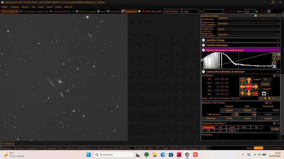Click the Grossier Négatif button
Screen dimensions: 284x159
click(x=229, y=110)
